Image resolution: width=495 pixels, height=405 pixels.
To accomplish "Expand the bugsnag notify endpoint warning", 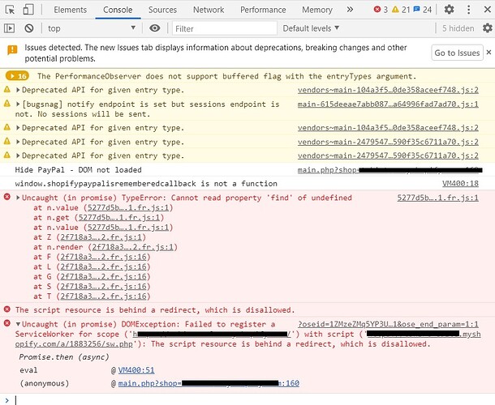I will (x=18, y=104).
